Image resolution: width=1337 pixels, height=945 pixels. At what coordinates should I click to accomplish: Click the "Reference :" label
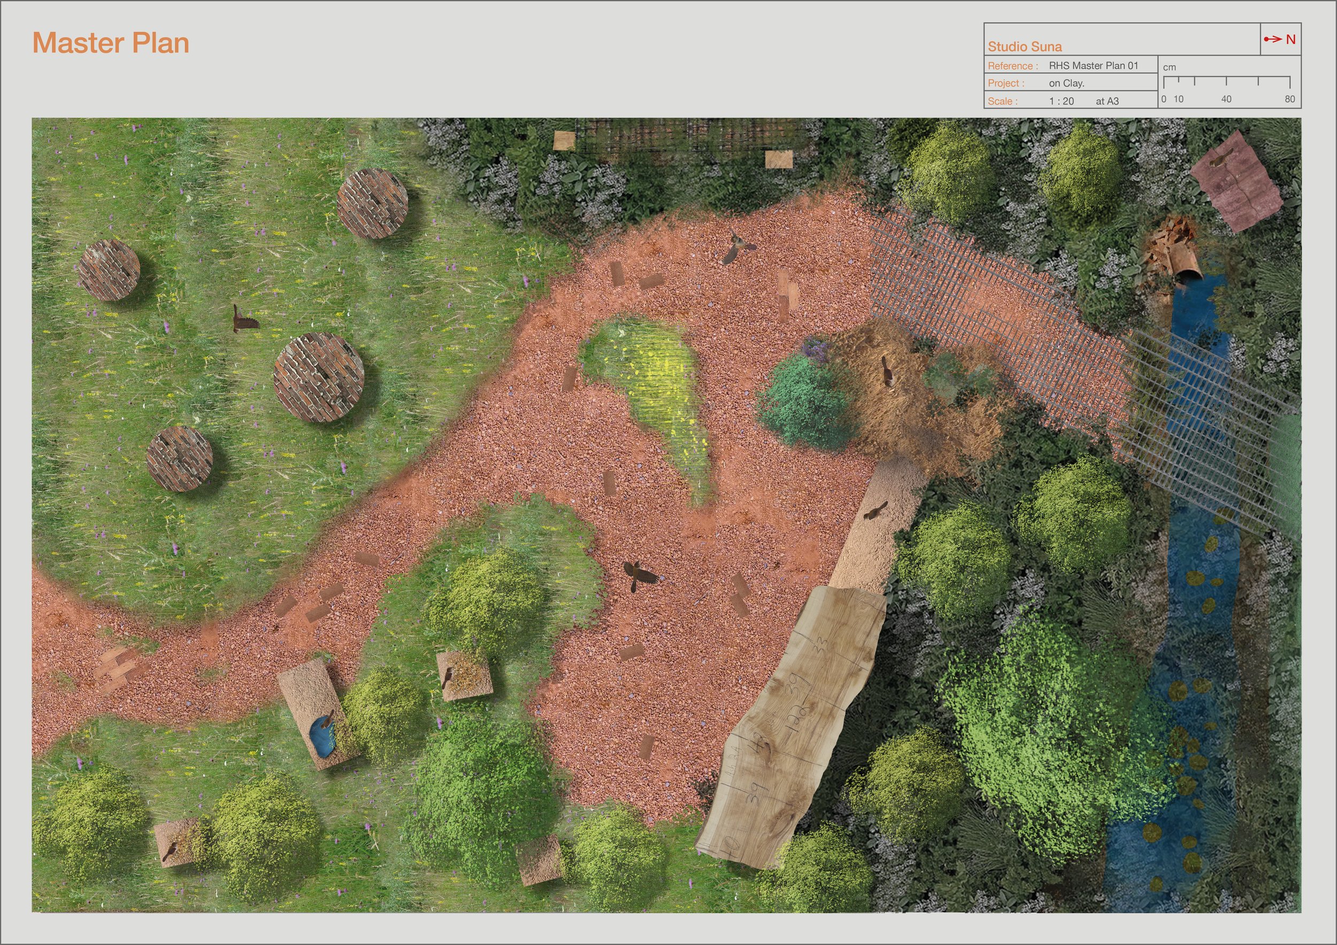[x=1013, y=66]
